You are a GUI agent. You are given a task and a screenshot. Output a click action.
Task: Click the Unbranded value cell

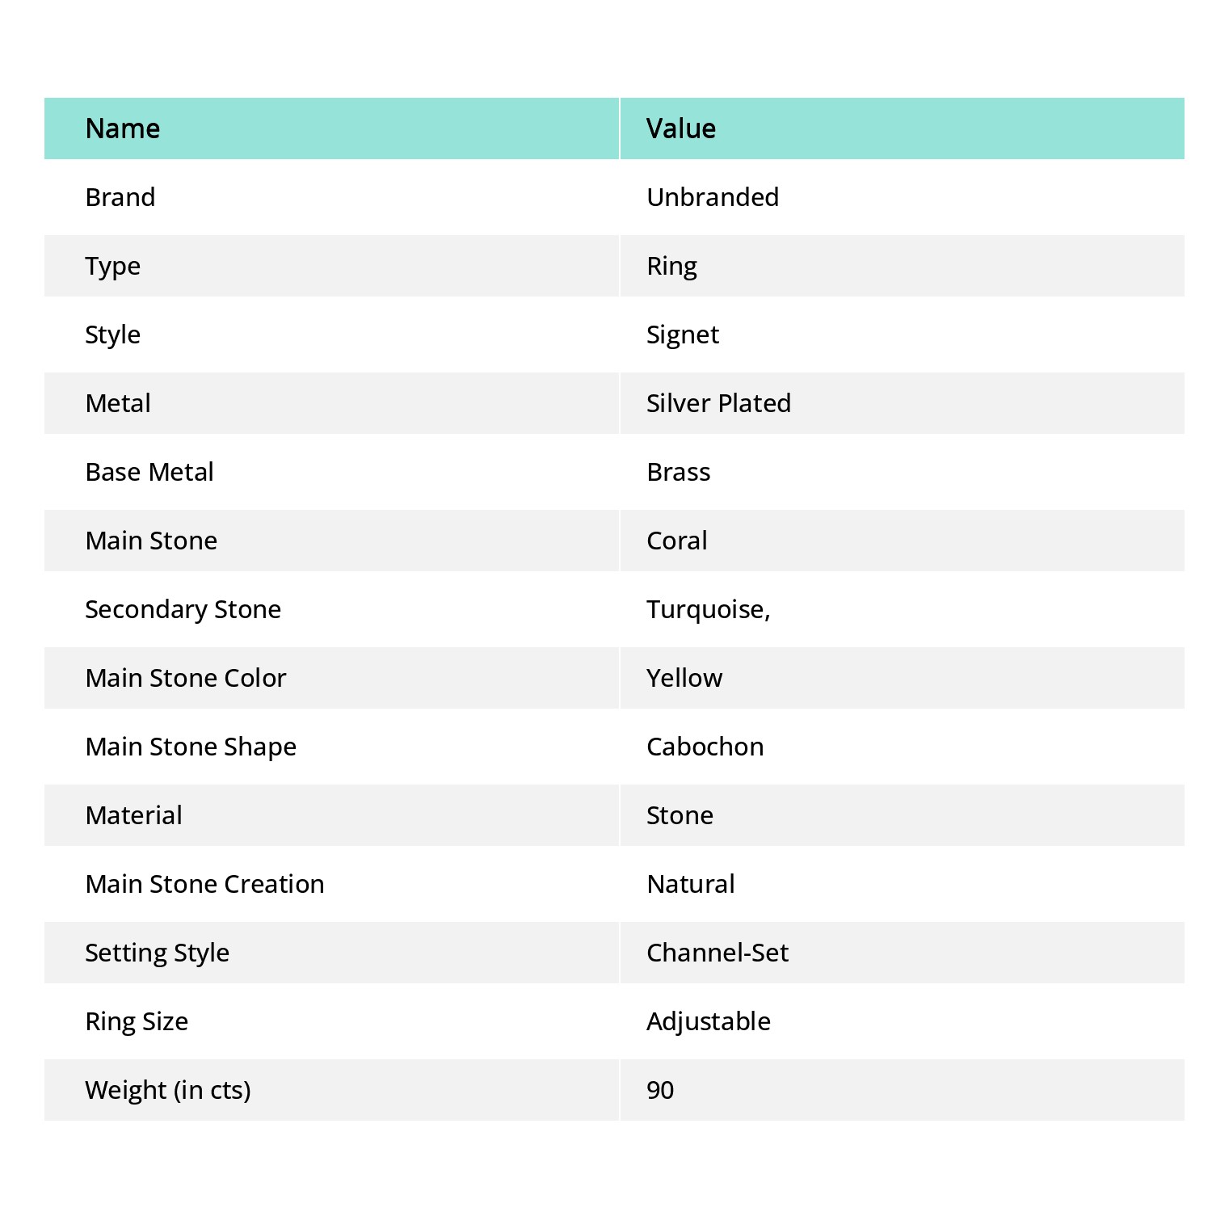point(713,197)
